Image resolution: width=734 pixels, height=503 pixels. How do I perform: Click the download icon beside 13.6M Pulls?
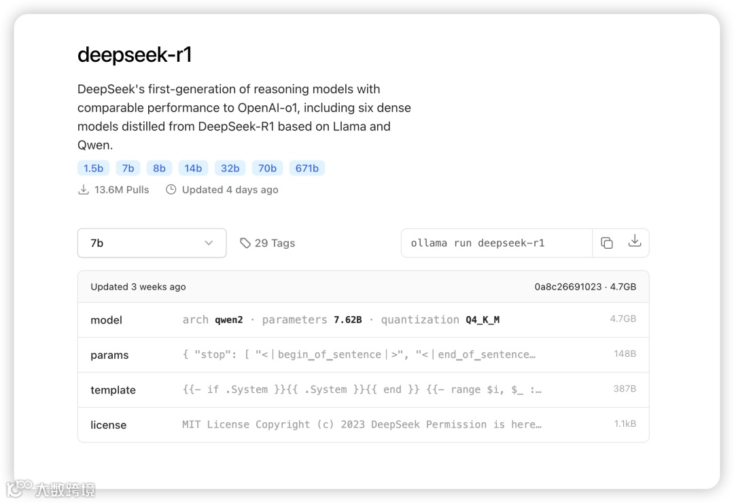84,190
